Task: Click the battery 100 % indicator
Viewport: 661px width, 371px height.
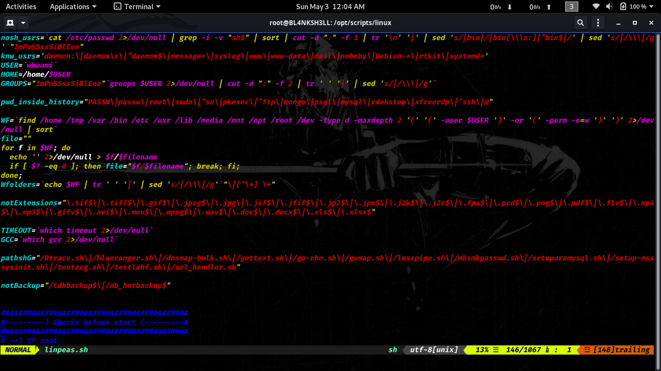Action: (x=632, y=7)
